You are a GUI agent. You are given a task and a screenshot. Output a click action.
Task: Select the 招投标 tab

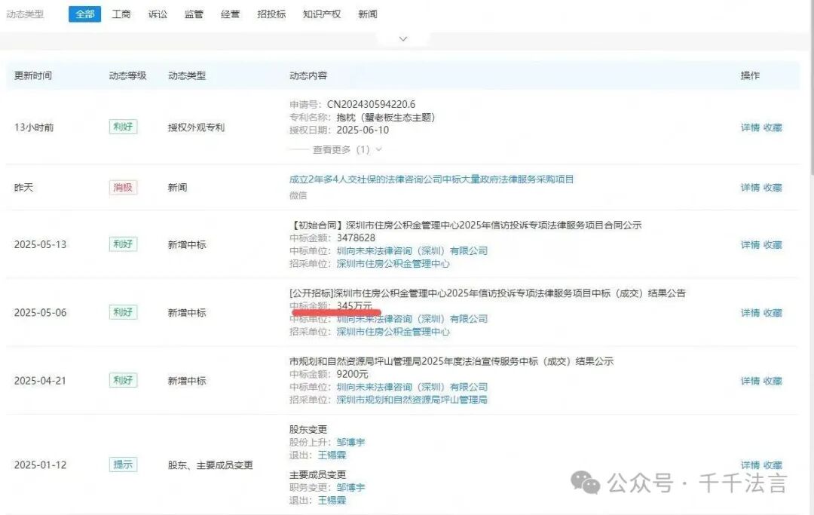coord(271,14)
